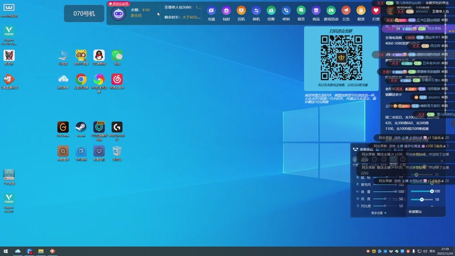Open the bottom Rapoo V+ IOT shortcut
Screen dimensions: 455x256
click(x=9, y=199)
